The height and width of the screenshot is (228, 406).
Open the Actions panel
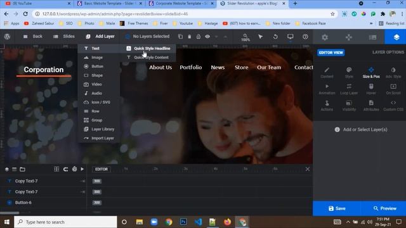click(327, 106)
